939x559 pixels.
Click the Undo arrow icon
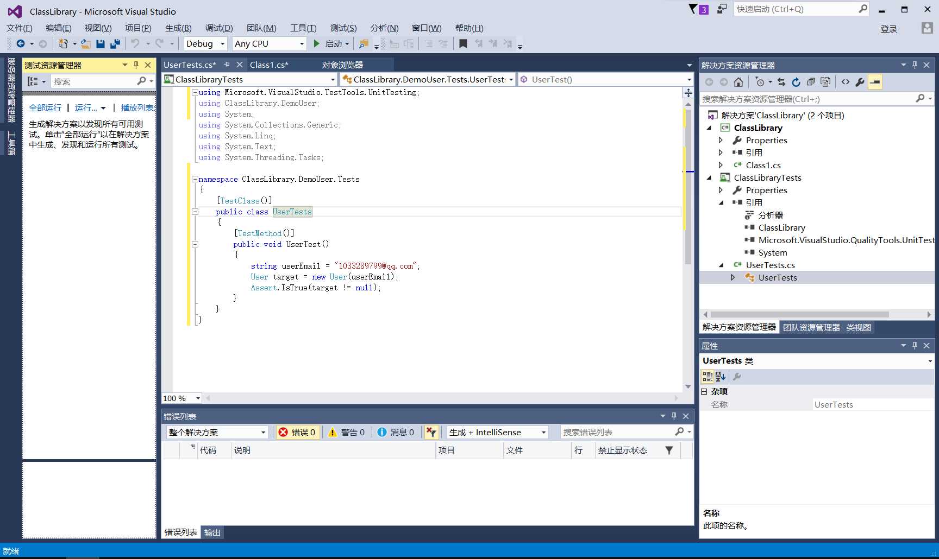tap(135, 43)
